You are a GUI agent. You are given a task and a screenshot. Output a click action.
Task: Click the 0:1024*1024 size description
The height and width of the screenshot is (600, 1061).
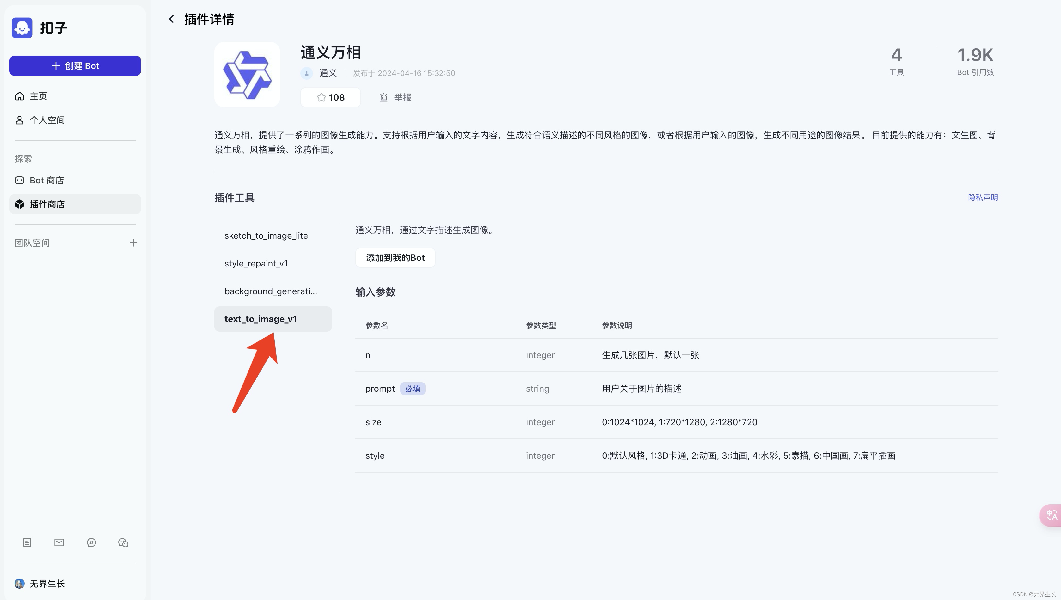coord(679,422)
